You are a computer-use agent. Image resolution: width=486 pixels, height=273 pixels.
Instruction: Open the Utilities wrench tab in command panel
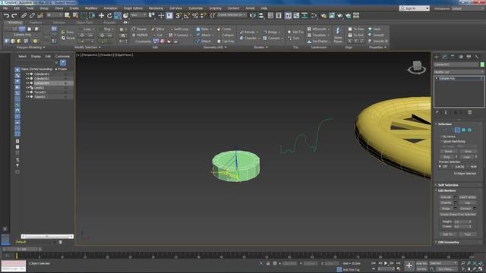tap(477, 57)
